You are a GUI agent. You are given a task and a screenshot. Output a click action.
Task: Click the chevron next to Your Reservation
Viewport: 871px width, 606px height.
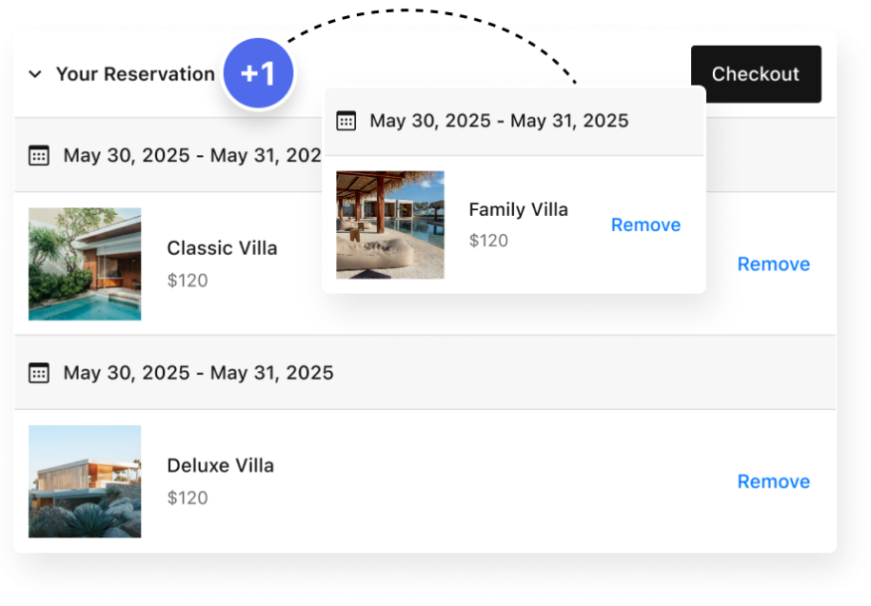tap(35, 73)
